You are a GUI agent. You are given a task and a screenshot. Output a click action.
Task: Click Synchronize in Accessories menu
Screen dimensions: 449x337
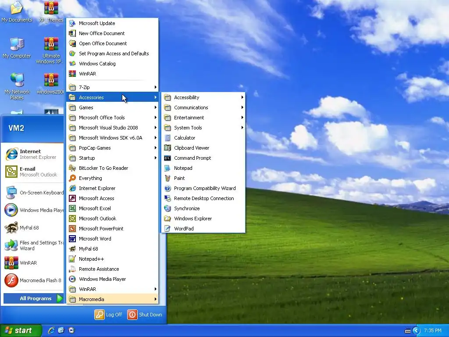pos(203,208)
